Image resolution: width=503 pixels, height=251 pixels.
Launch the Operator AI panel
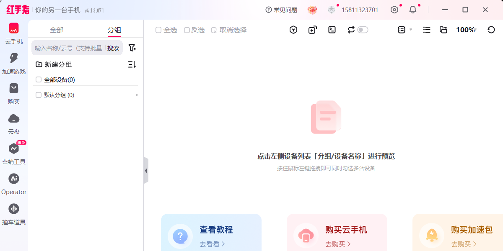click(14, 184)
